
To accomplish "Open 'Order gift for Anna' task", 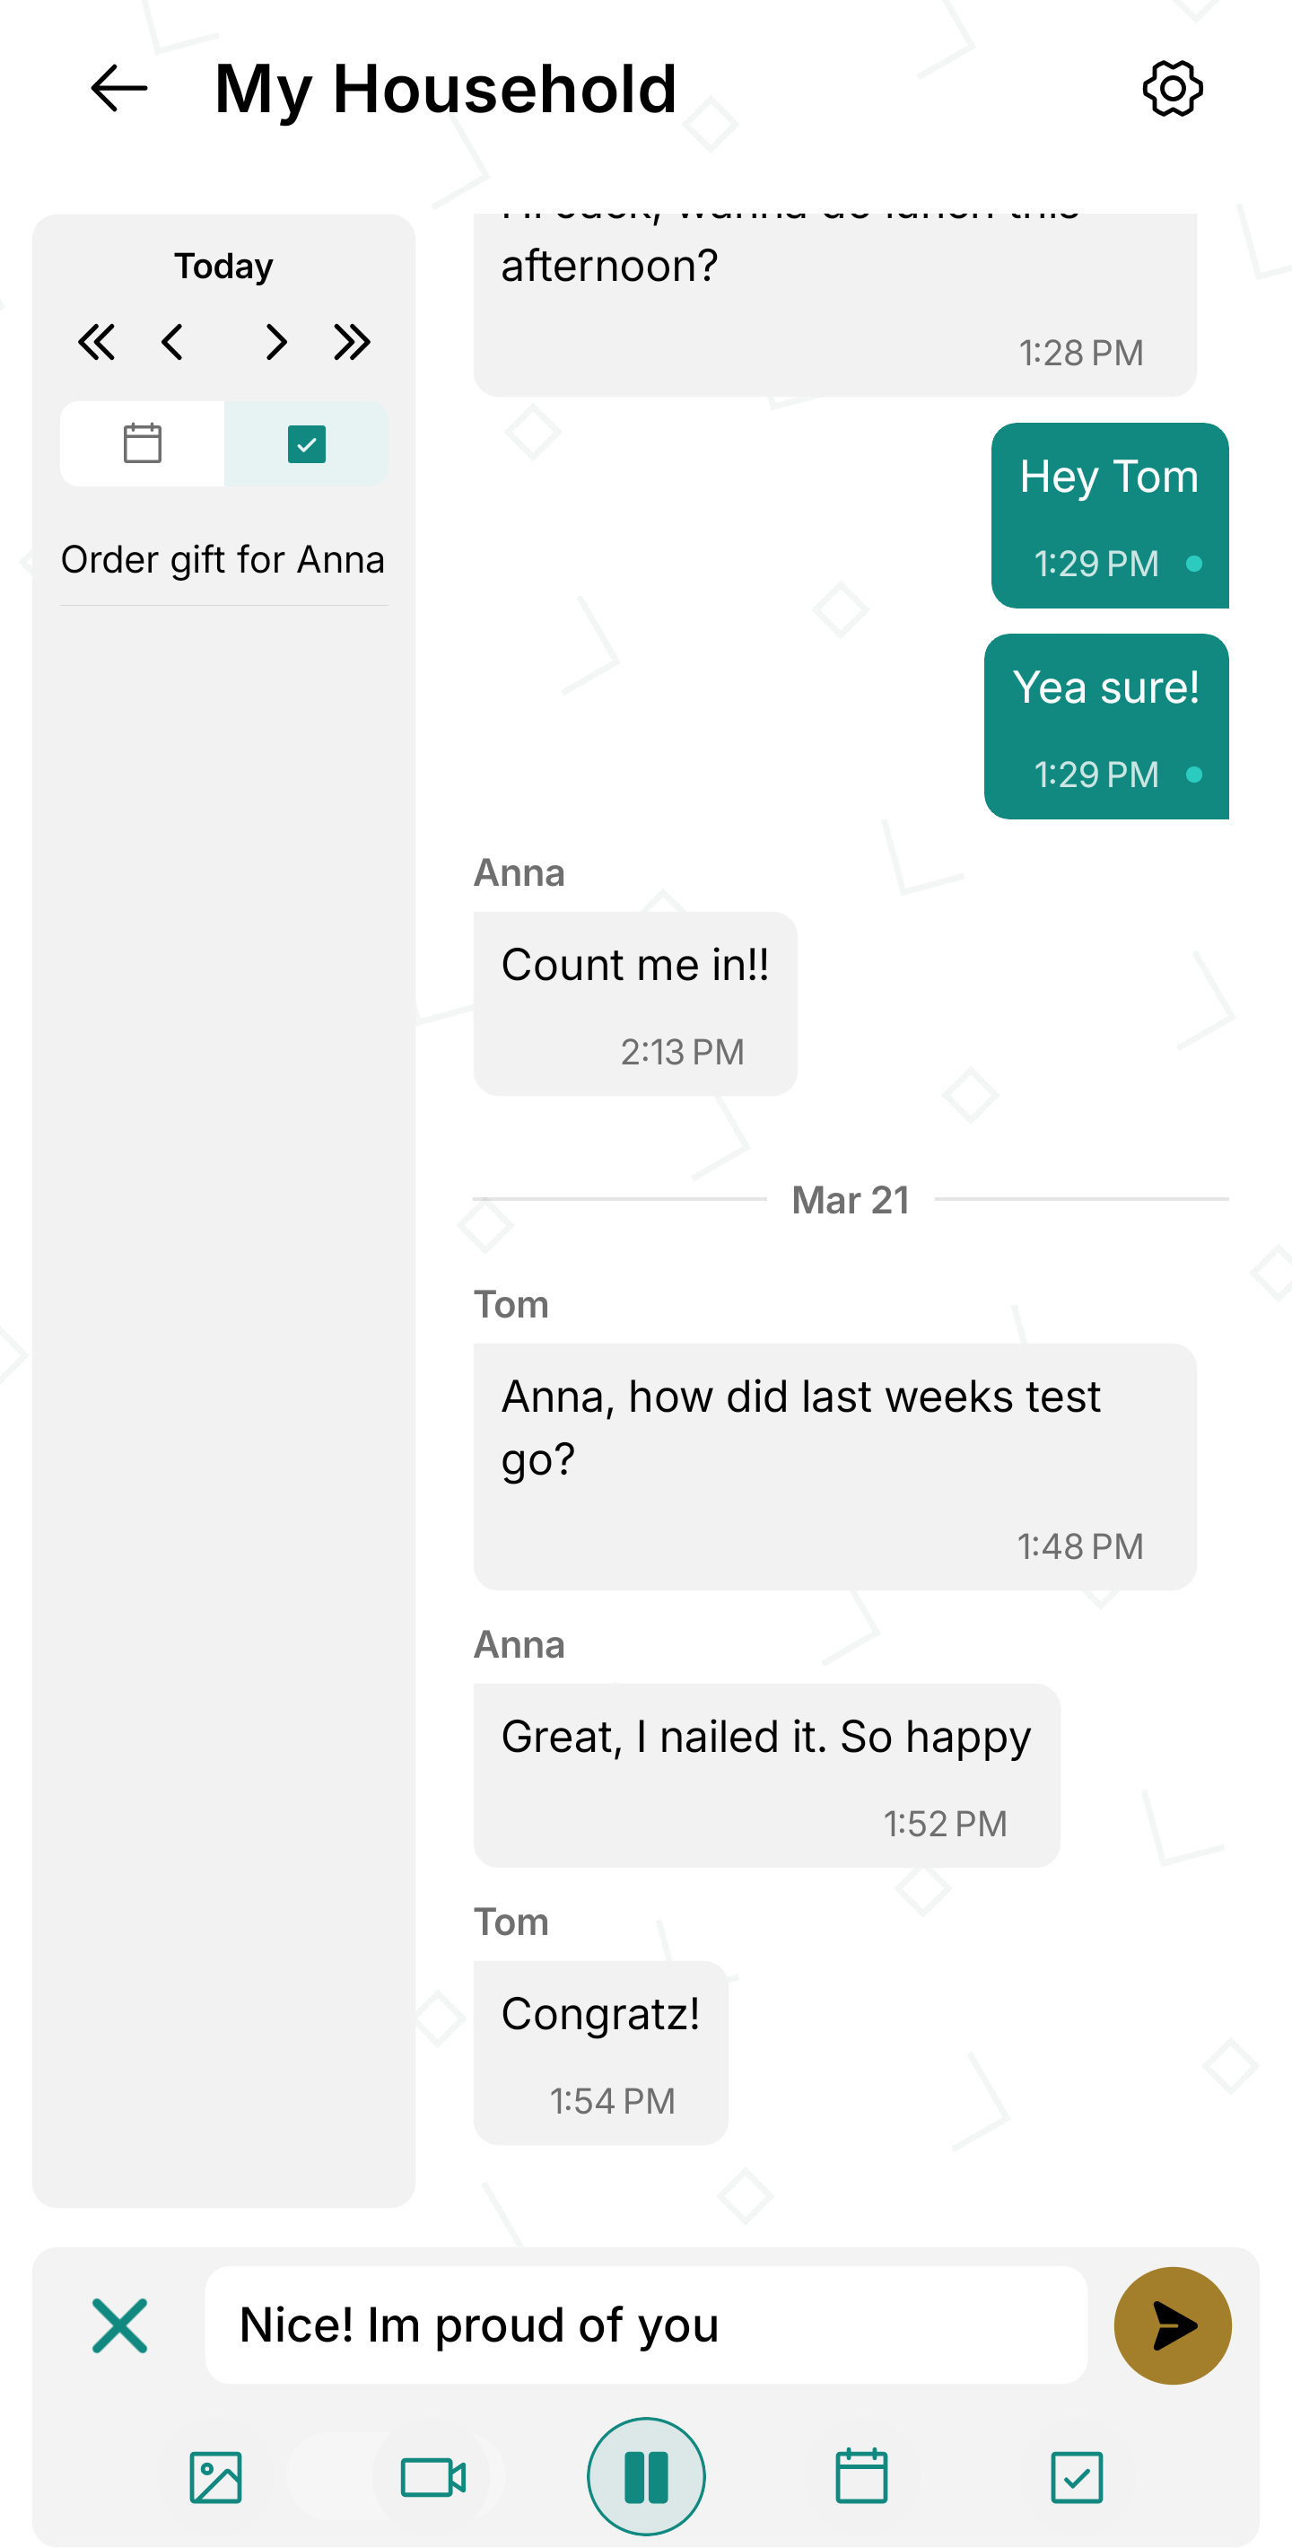I will 223,560.
